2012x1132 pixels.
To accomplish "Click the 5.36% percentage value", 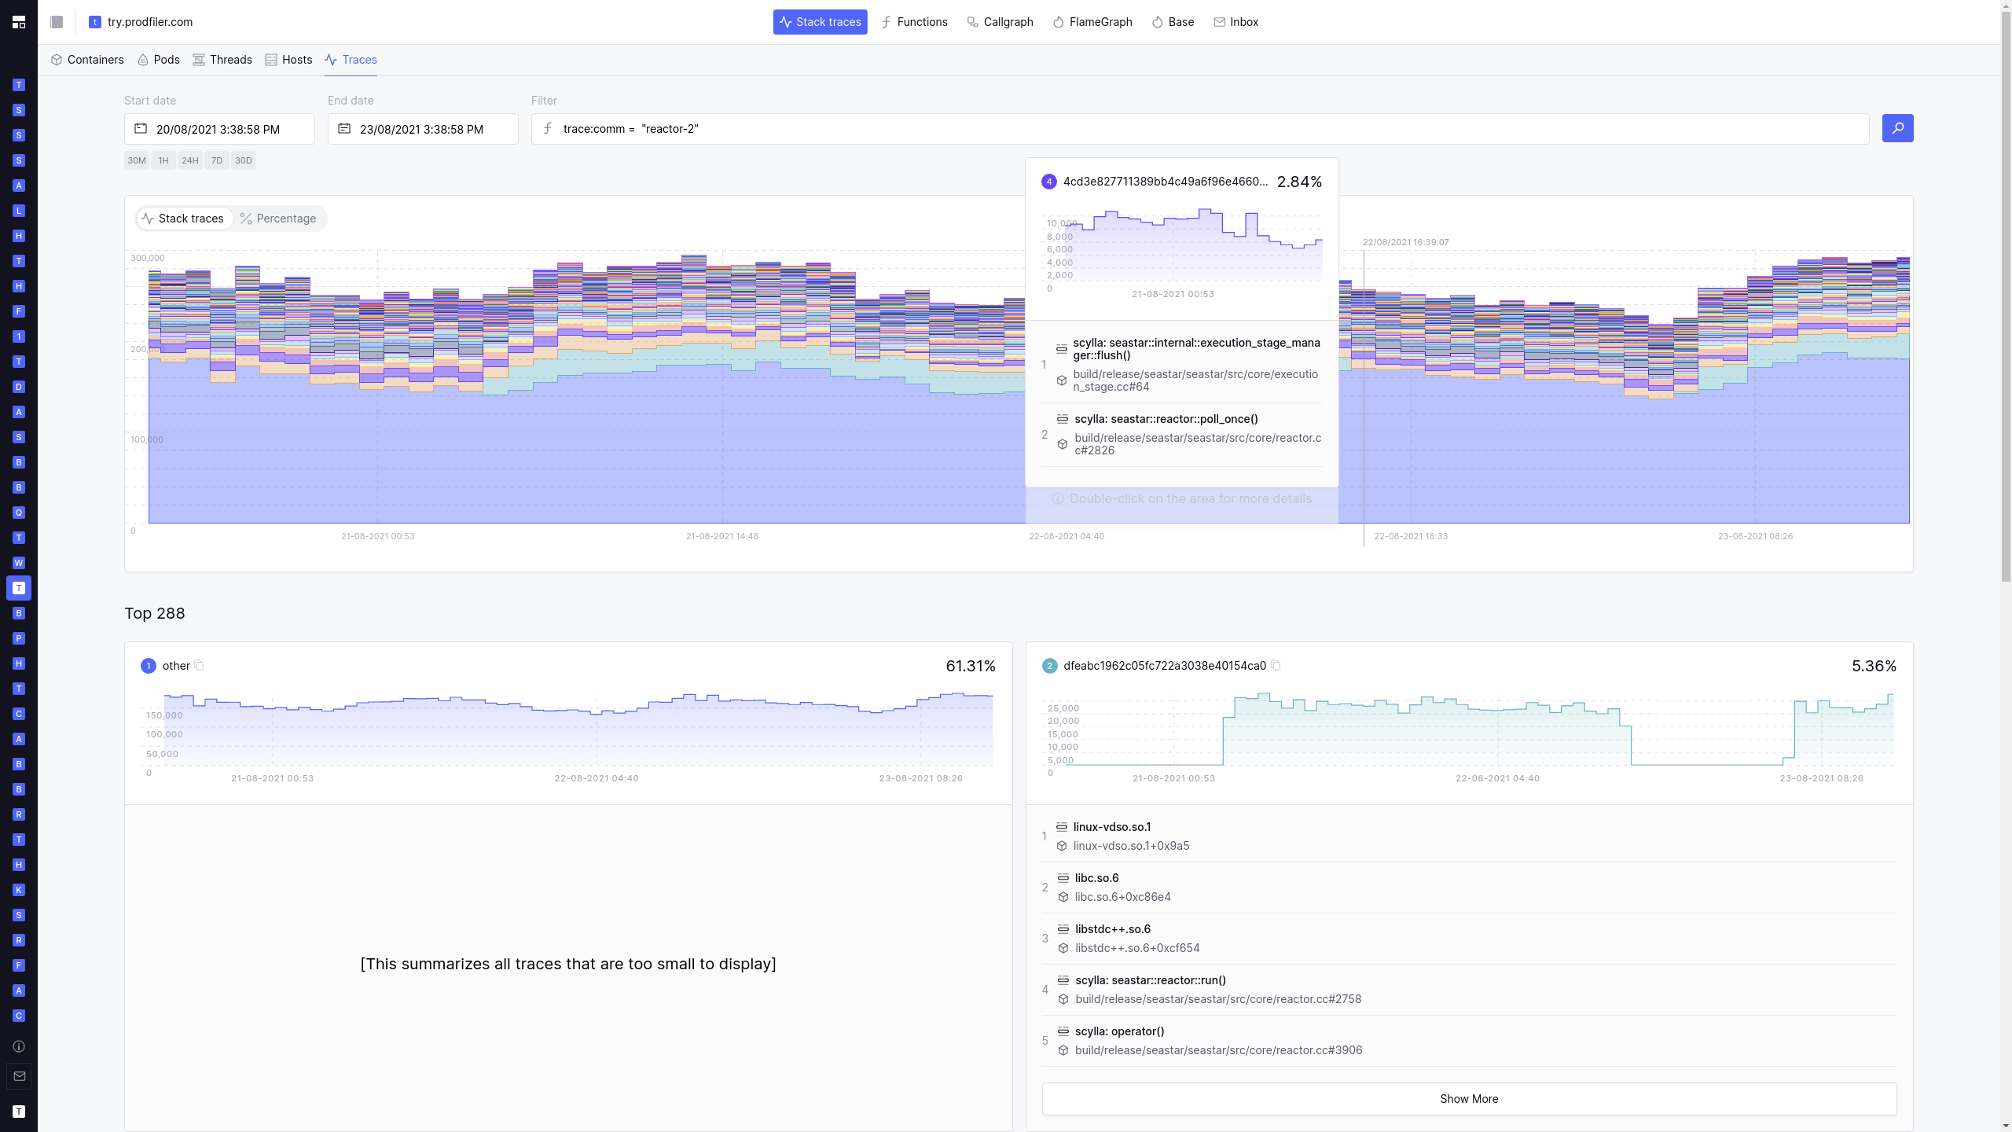I will pyautogui.click(x=1874, y=666).
